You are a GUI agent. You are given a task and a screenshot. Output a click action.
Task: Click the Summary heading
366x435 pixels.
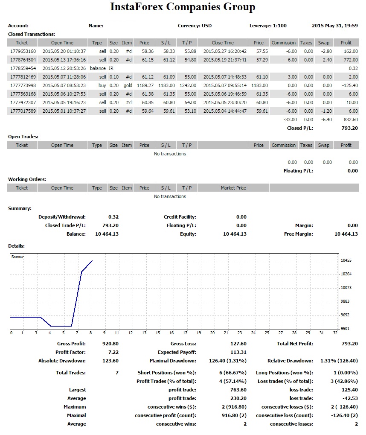click(20, 209)
